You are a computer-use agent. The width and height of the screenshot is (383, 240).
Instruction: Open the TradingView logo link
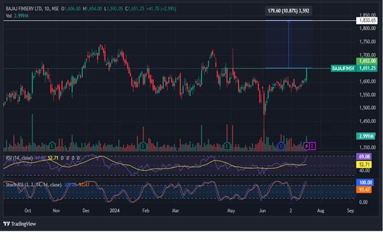click(20, 224)
